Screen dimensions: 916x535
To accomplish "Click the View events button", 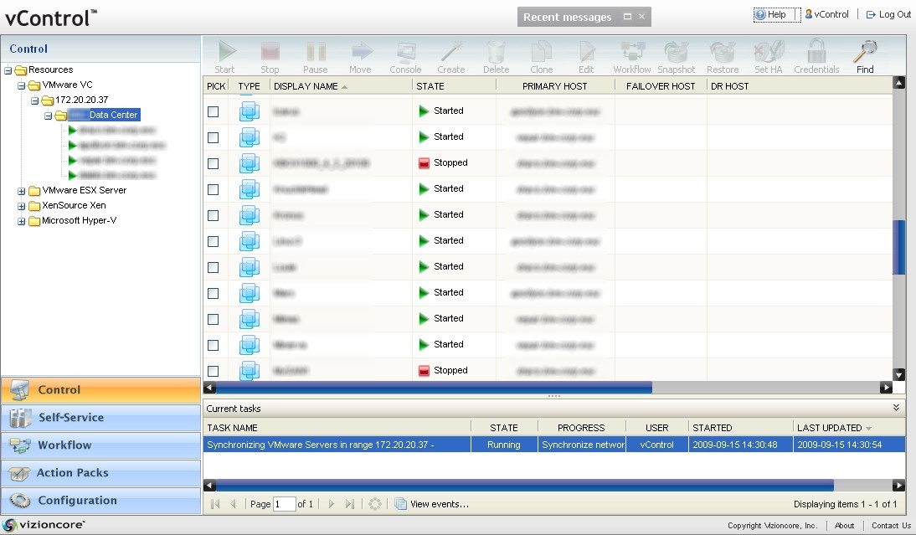I will 432,504.
